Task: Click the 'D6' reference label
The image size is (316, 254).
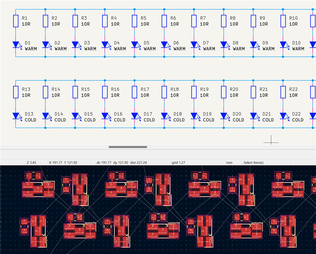Action: (176, 43)
